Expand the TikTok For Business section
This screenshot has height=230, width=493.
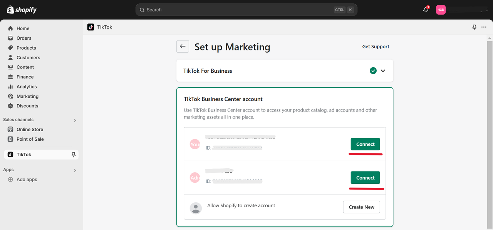coord(383,71)
